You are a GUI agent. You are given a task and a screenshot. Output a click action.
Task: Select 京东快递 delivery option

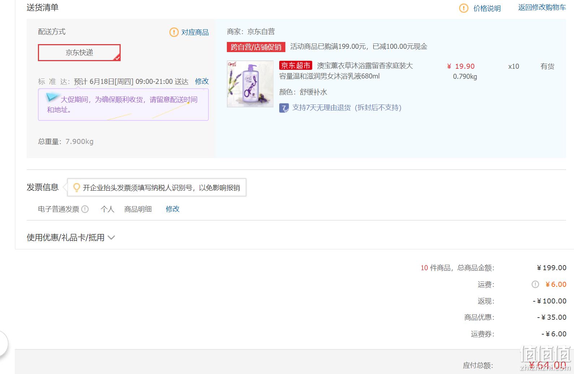pyautogui.click(x=79, y=52)
